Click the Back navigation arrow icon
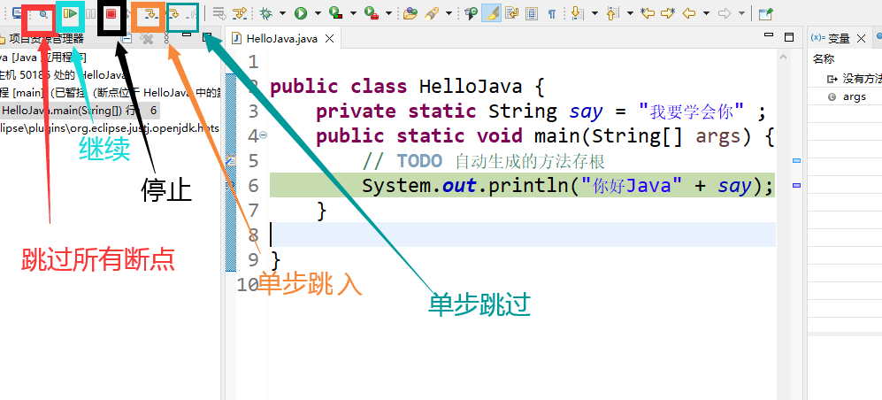Screen dimensions: 882x400 click(x=688, y=13)
